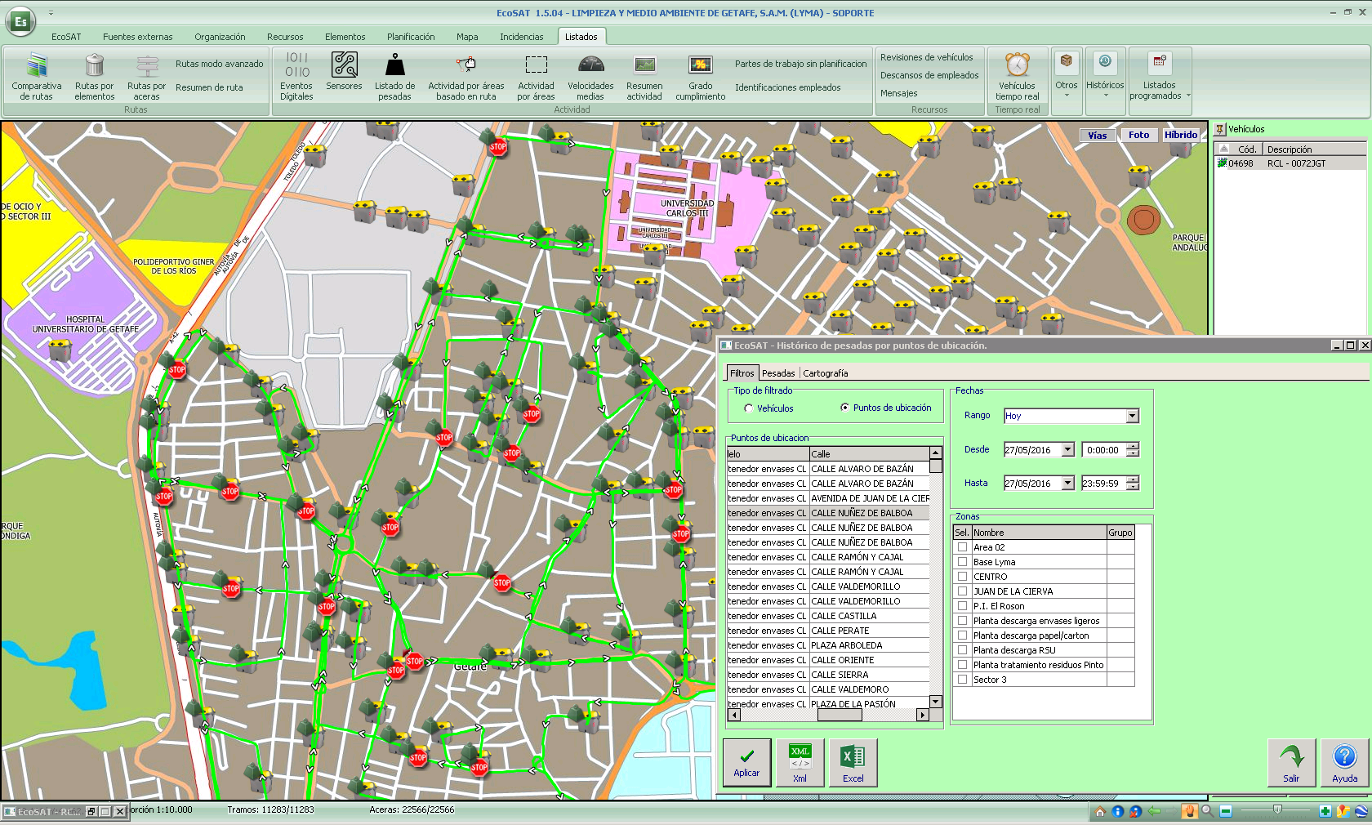Select Puntos de ubicación radio button

click(x=845, y=408)
